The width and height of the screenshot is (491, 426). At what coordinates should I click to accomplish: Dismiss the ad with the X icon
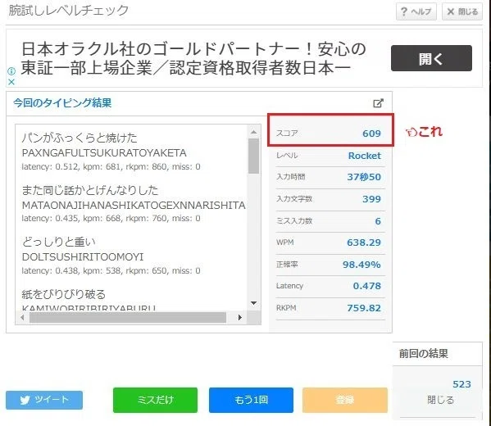pyautogui.click(x=11, y=82)
